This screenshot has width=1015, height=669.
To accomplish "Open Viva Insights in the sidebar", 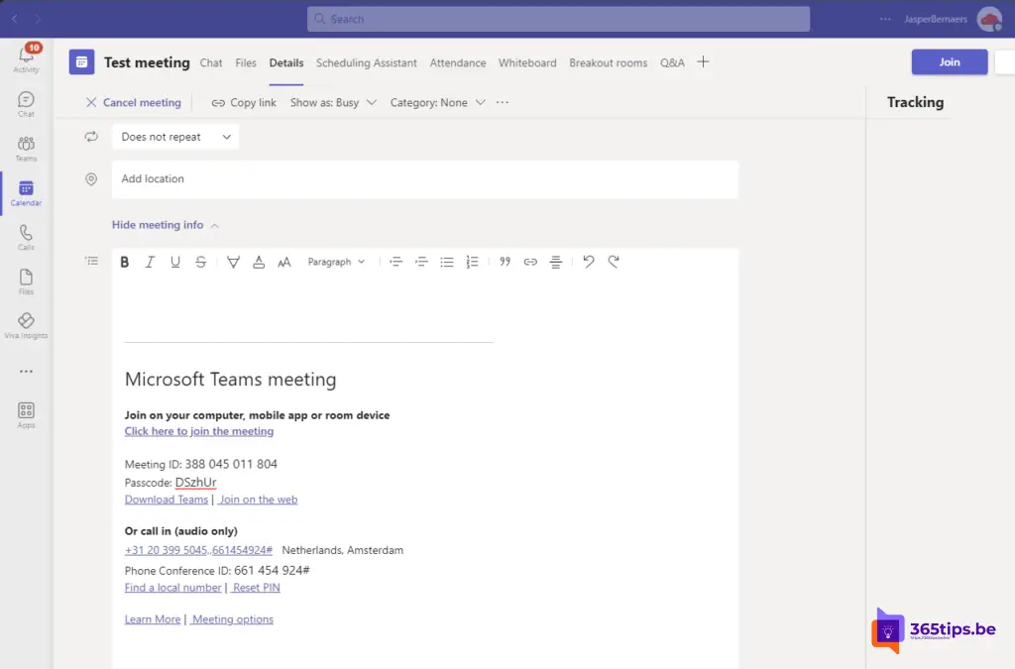I will pos(26,325).
